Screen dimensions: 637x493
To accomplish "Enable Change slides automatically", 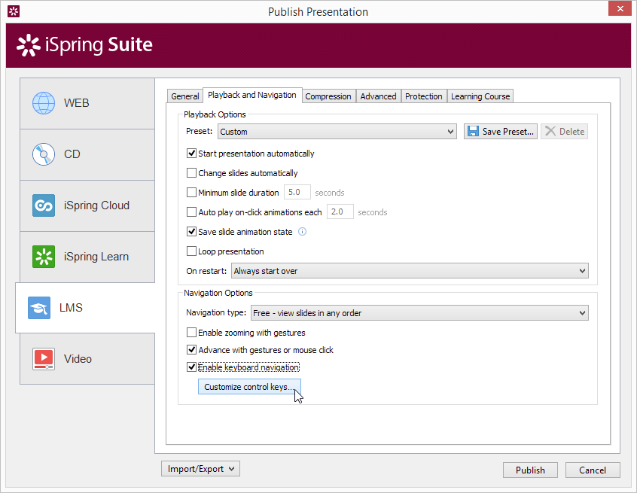I will pos(191,173).
